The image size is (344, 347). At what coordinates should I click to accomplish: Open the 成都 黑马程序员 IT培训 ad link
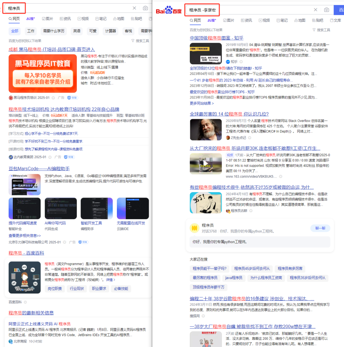click(52, 49)
